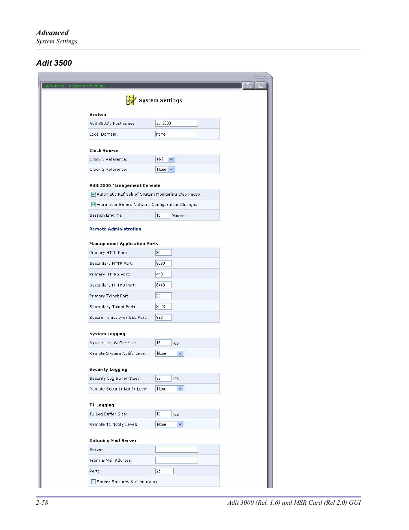Click the System Settings checklist icon
Viewport: 409px width, 530px height.
pyautogui.click(x=131, y=100)
